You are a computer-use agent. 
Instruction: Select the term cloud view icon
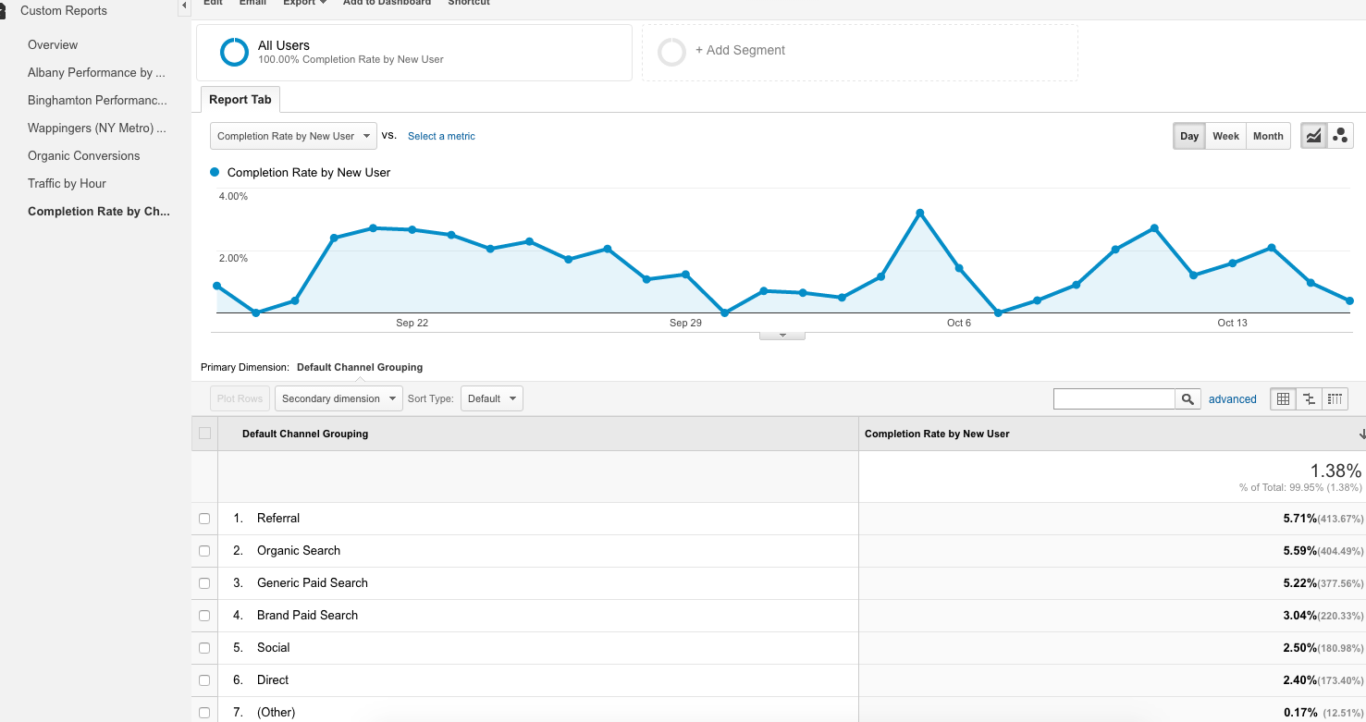[1335, 399]
